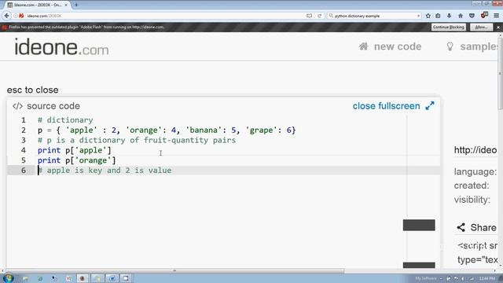
Task: Click the volume icon in system tray
Action: click(x=463, y=278)
